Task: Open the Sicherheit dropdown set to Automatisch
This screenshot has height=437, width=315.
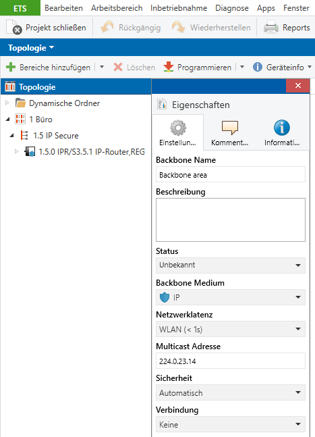Action: [231, 392]
